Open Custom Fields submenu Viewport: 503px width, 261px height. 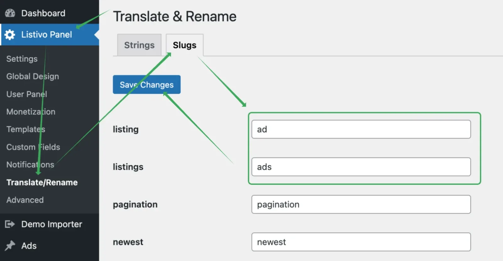33,147
